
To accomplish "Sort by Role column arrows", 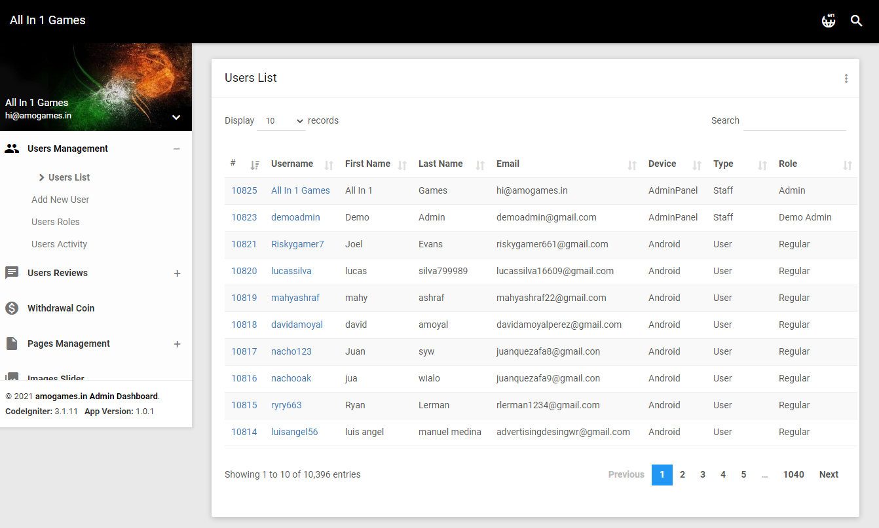I will (x=848, y=165).
